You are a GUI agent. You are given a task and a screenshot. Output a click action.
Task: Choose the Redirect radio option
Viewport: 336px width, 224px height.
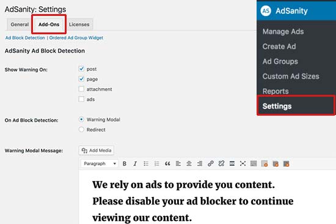tap(81, 129)
